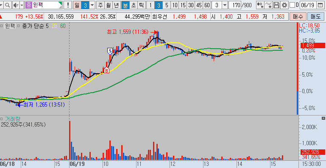Open the period dropdown beside the blue 3
This screenshot has height=168, width=326.
point(92,5)
